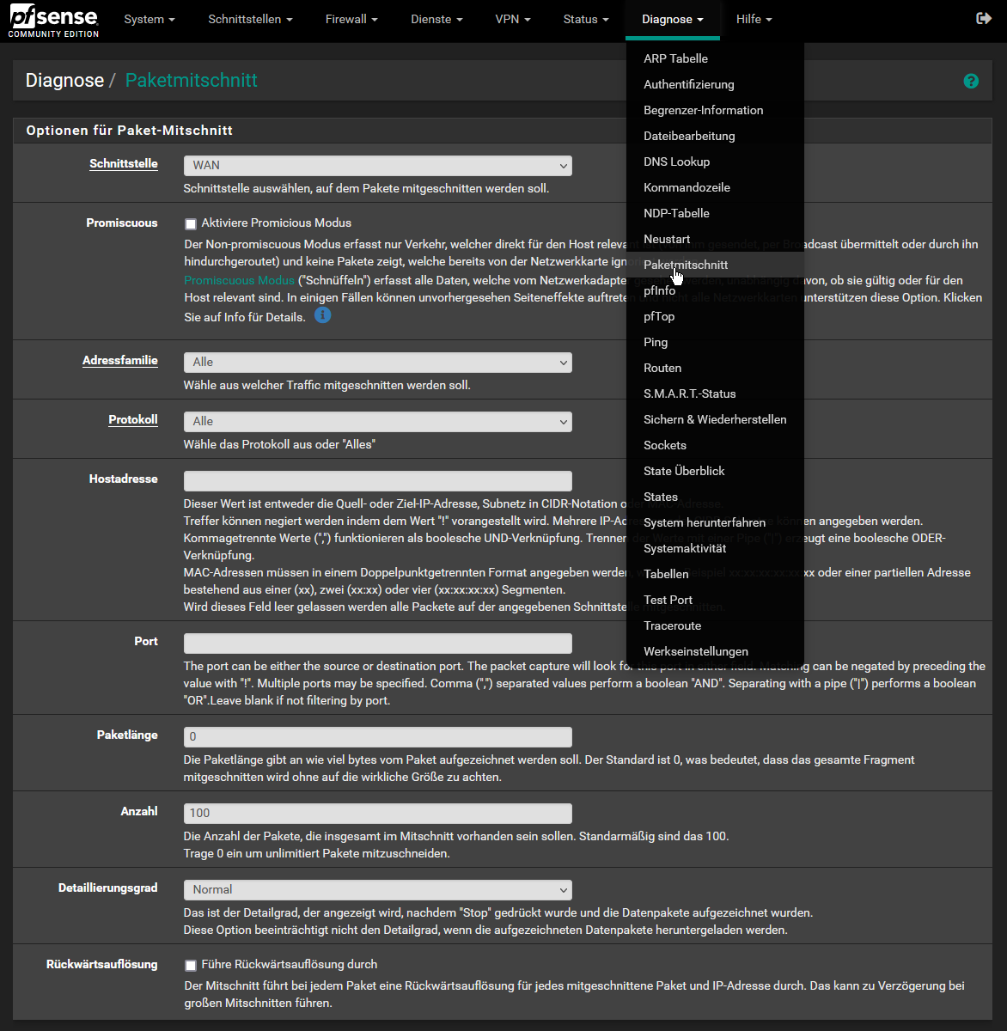
Task: Tick the Führe Rückwärtsauflösung durch checkbox
Action: tap(191, 965)
